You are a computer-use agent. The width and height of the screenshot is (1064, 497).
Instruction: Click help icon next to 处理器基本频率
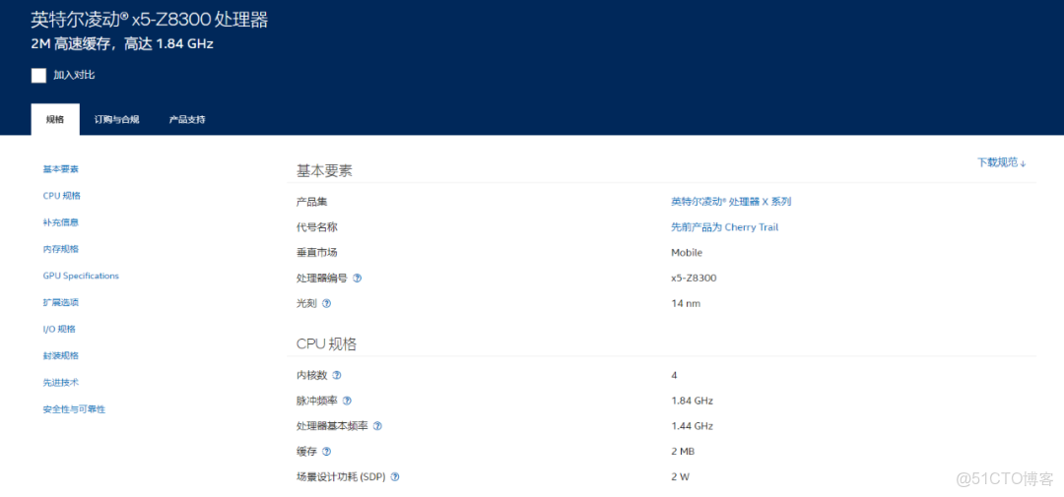(x=377, y=426)
